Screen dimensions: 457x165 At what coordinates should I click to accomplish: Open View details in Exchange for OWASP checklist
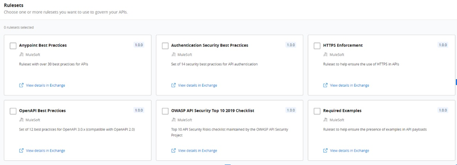(197, 150)
